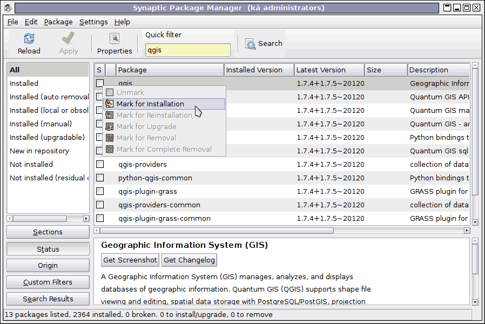485x324 pixels.
Task: Tick the checkbox for qgis-plugin-grass
Action: click(100, 191)
